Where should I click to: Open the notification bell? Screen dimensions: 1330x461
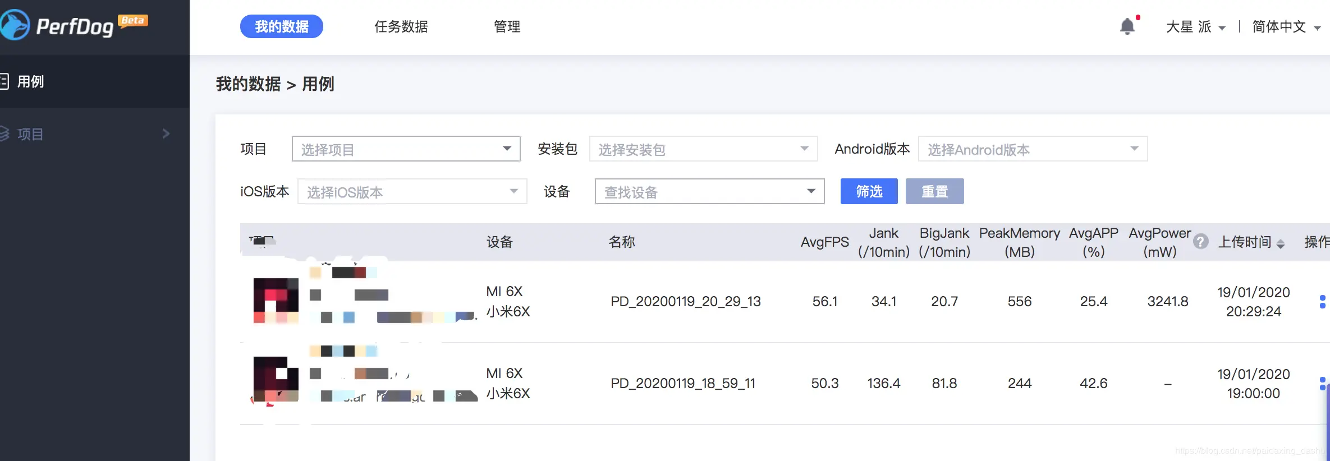click(x=1127, y=26)
